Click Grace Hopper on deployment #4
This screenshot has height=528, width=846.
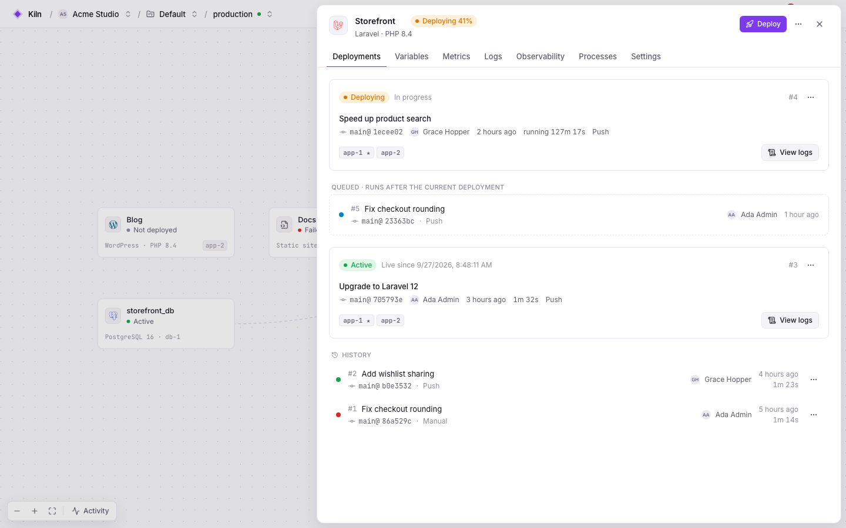(446, 132)
